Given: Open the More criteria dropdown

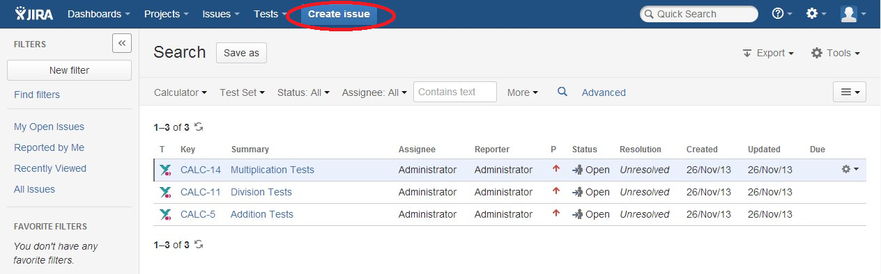Looking at the screenshot, I should pyautogui.click(x=522, y=92).
